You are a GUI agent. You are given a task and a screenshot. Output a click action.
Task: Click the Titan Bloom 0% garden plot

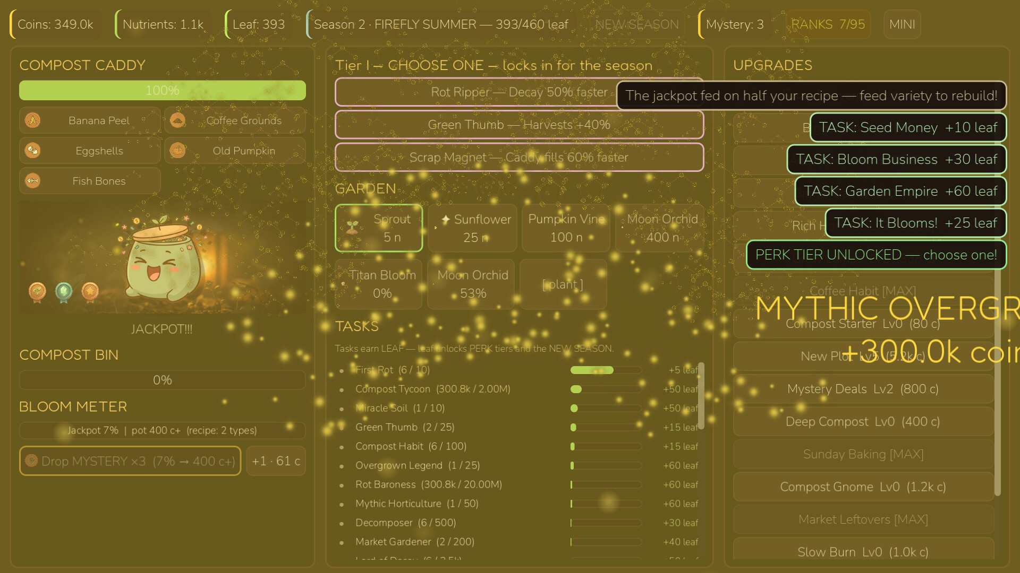coord(379,284)
